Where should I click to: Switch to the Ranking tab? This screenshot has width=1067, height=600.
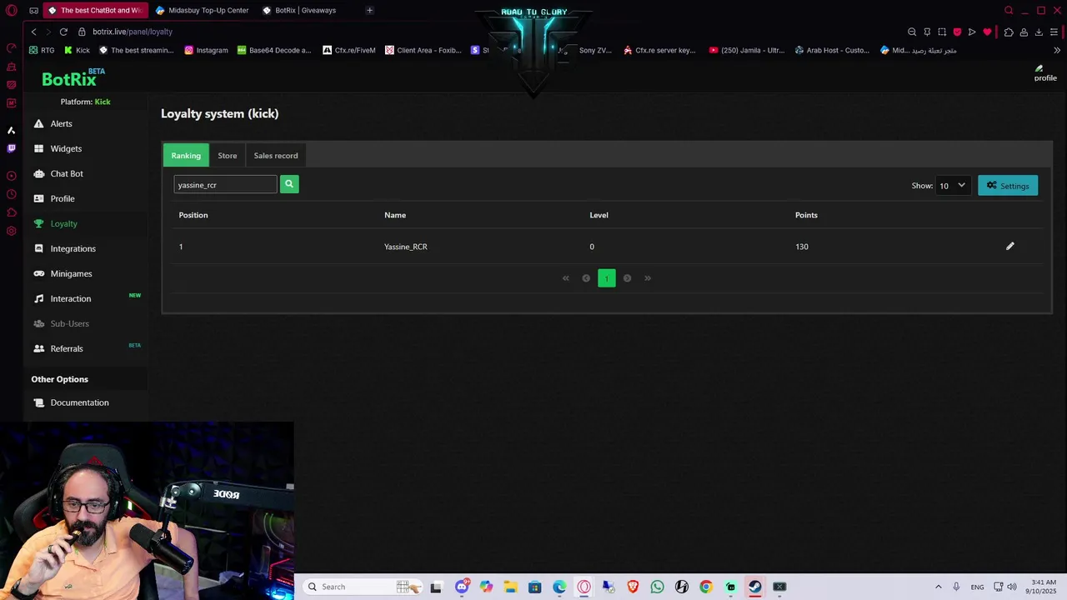186,155
